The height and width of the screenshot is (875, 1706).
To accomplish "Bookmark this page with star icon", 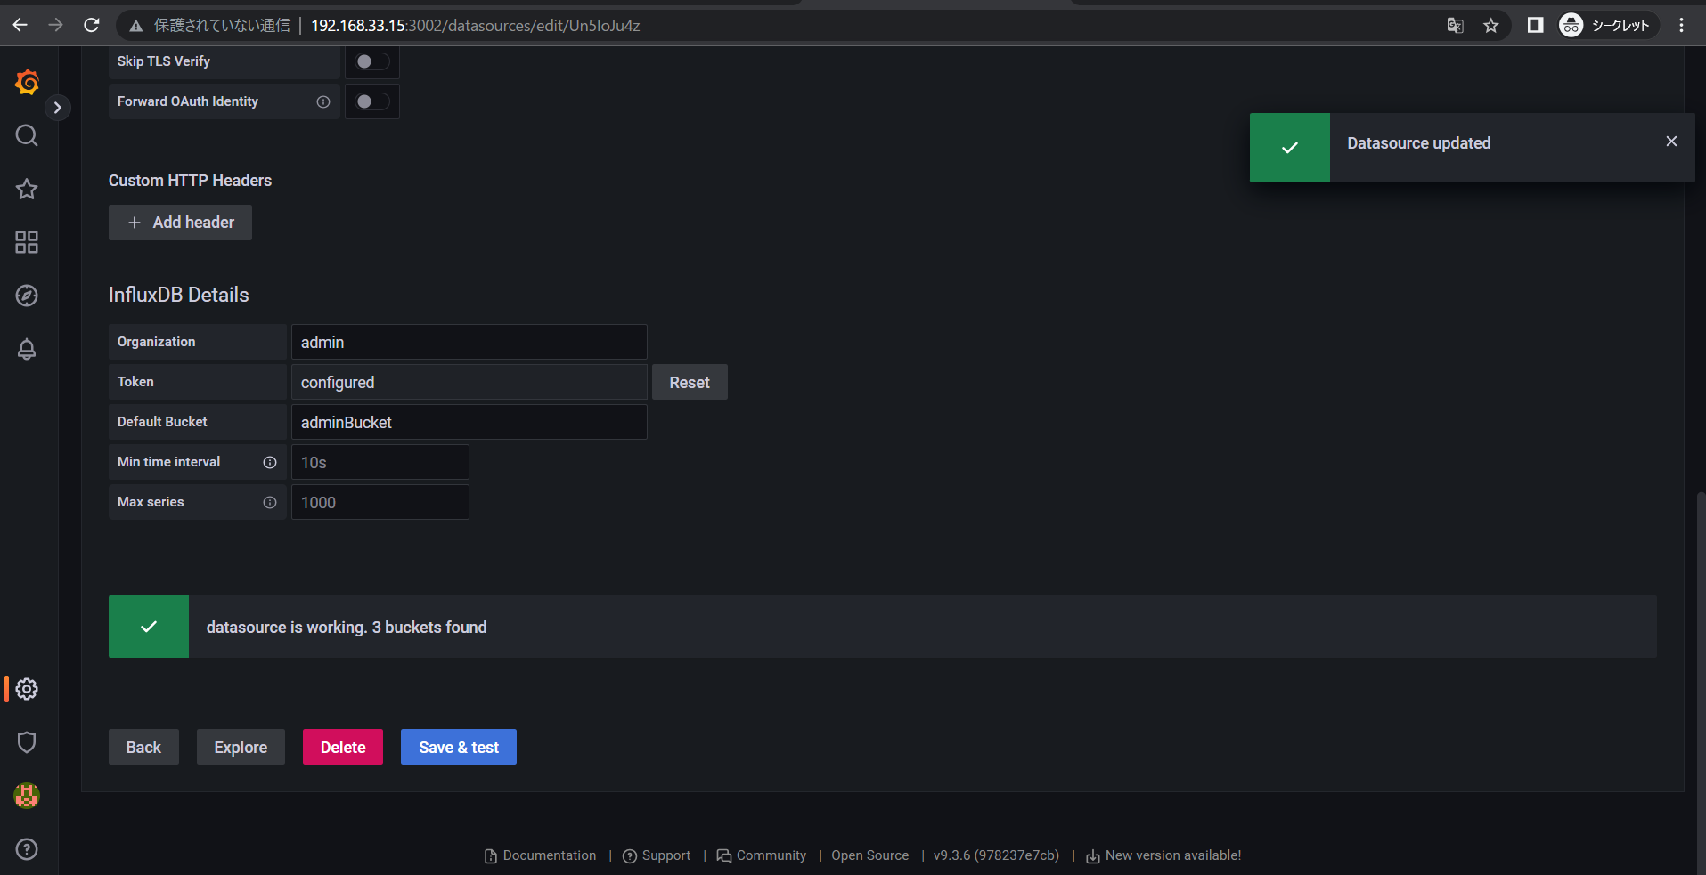I will pyautogui.click(x=1490, y=25).
